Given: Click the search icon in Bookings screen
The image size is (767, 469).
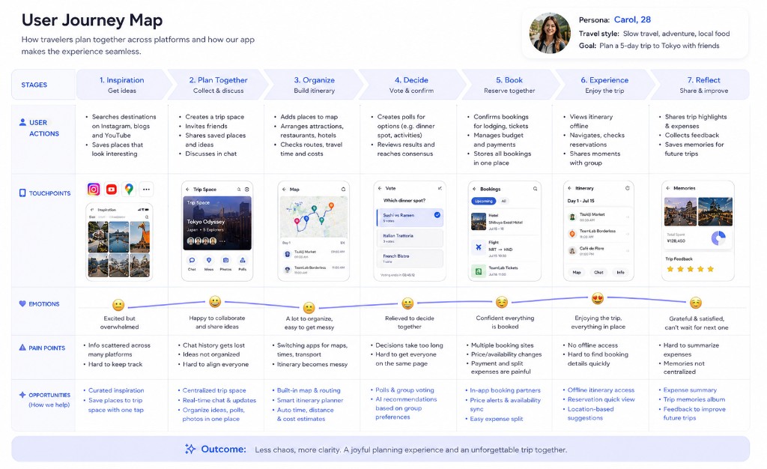Looking at the screenshot, I should 535,189.
